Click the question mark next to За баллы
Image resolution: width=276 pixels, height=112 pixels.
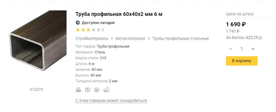point(260,38)
